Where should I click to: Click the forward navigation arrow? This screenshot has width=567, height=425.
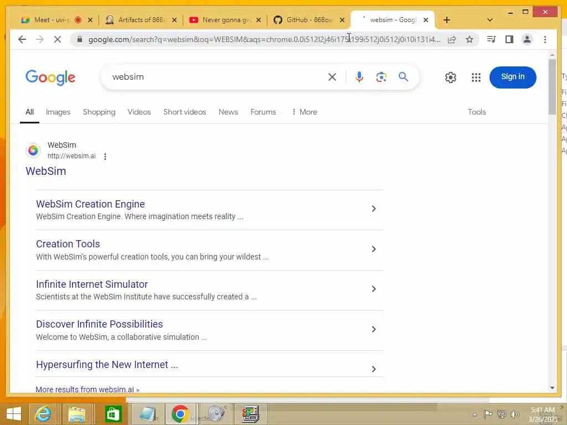click(x=40, y=39)
